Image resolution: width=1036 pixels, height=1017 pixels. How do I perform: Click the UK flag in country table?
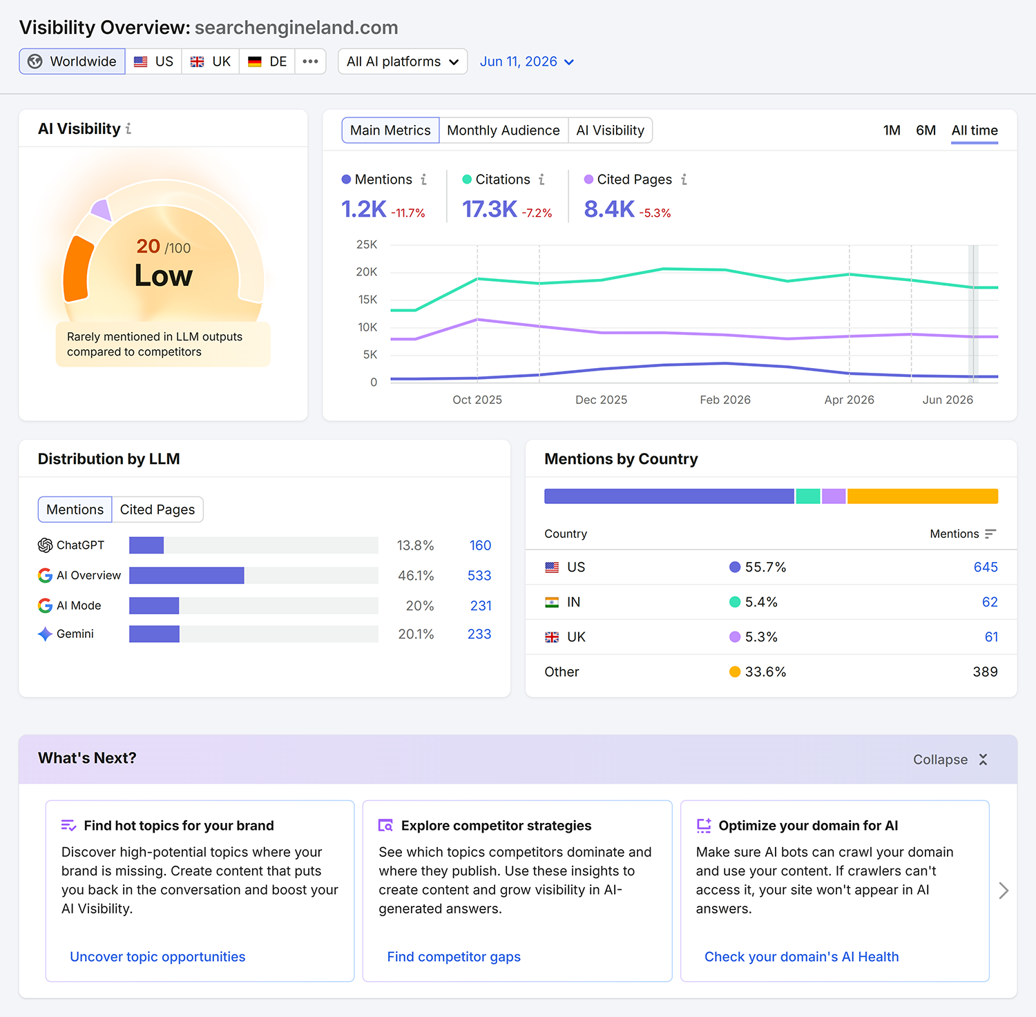[x=552, y=637]
